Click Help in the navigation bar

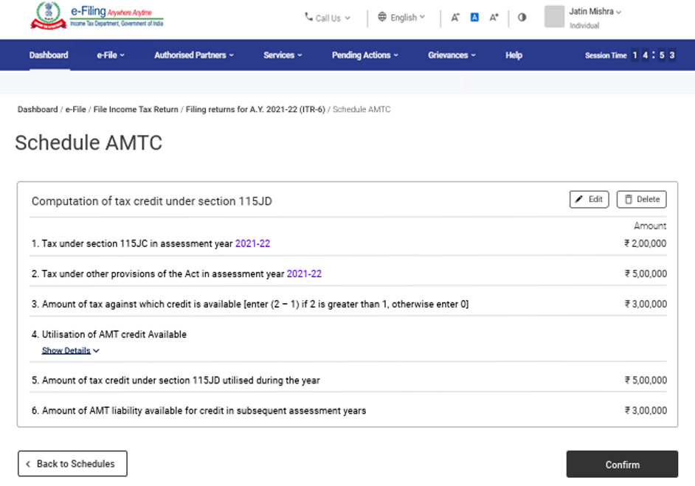pos(514,55)
